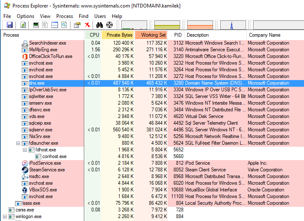The height and width of the screenshot is (221, 304).
Task: Click the Virtual Disk Service description
Action: tap(204, 116)
